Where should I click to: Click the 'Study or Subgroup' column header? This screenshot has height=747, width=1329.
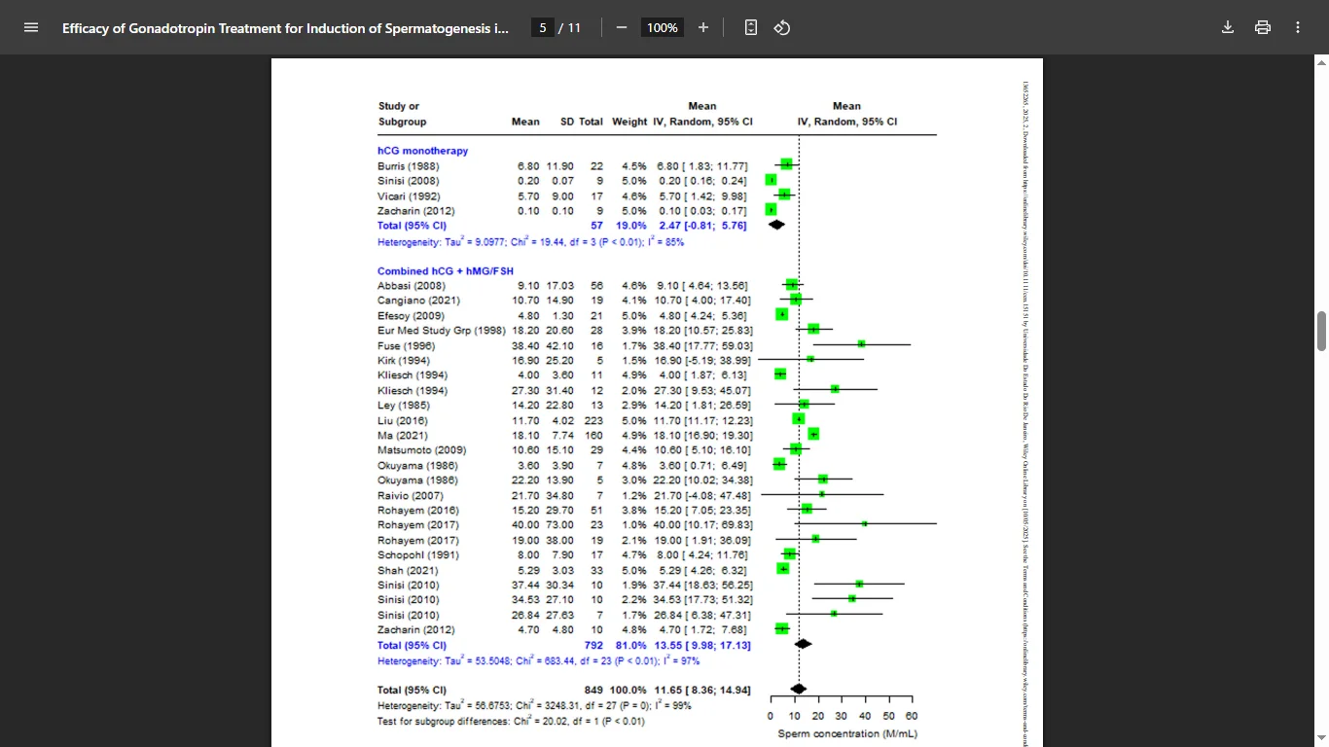coord(402,114)
